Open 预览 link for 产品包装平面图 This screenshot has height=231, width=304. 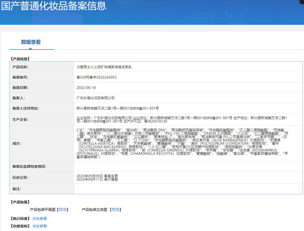tap(62, 209)
